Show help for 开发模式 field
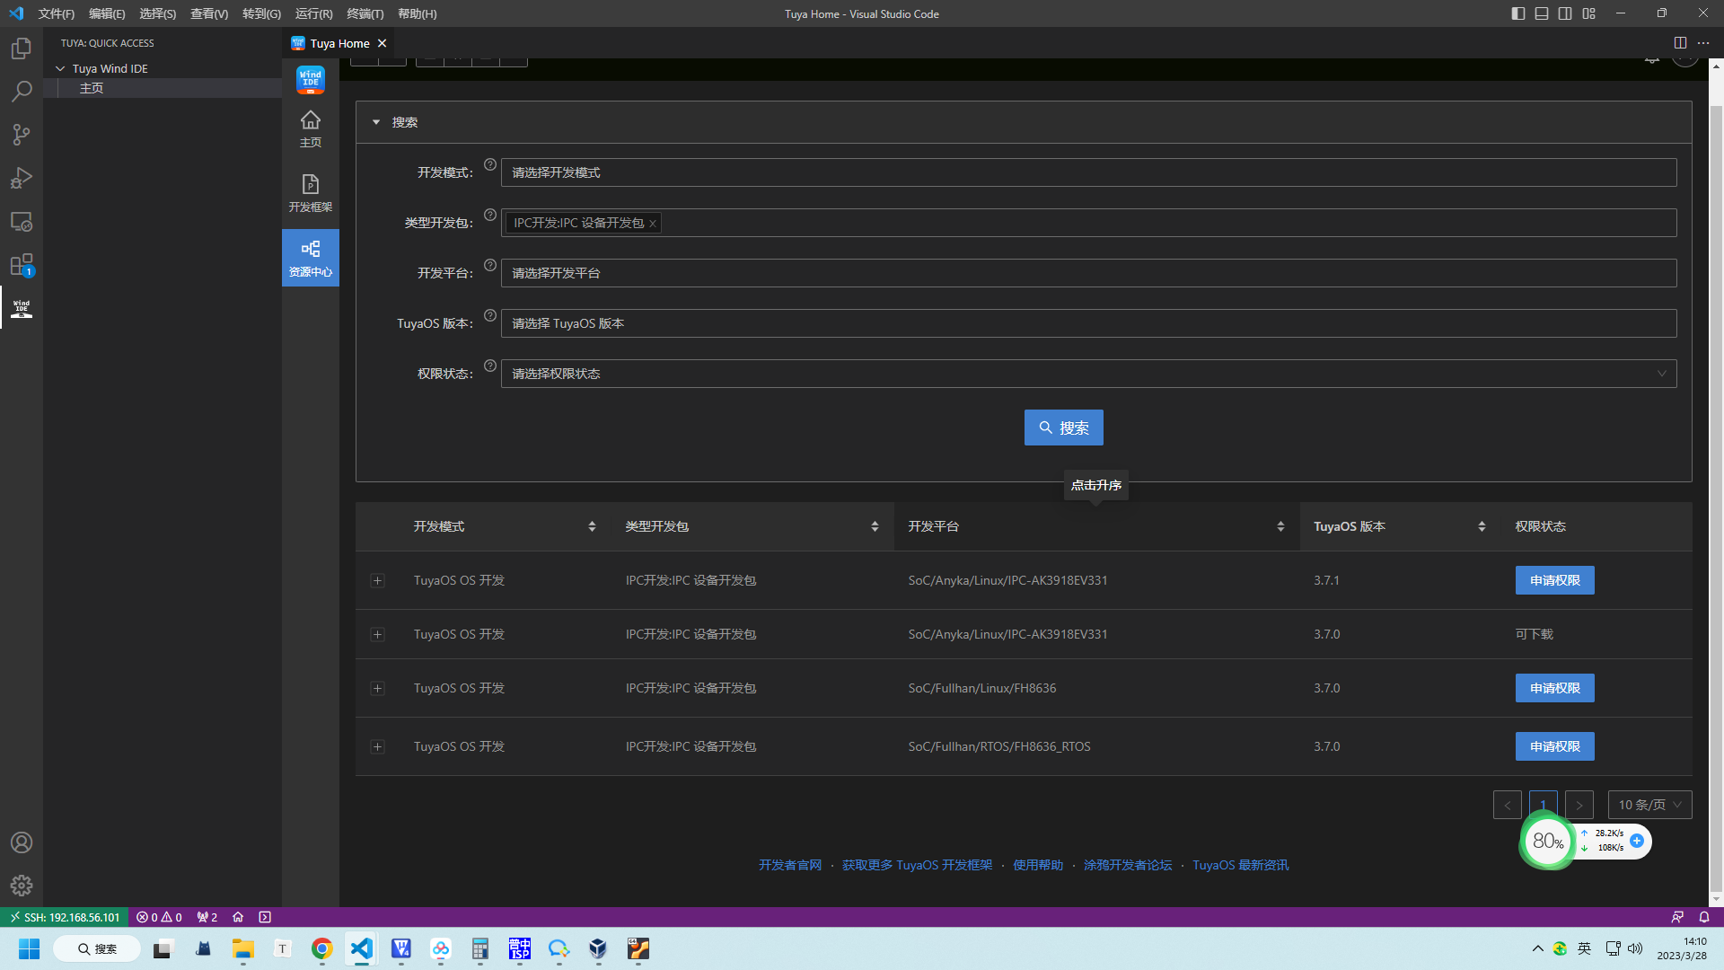This screenshot has width=1724, height=970. (x=490, y=164)
